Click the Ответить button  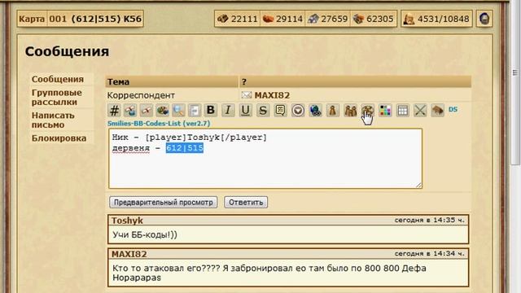pyautogui.click(x=246, y=203)
